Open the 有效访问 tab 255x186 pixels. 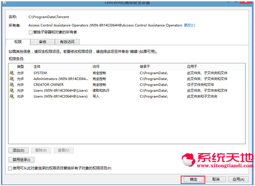coord(67,42)
